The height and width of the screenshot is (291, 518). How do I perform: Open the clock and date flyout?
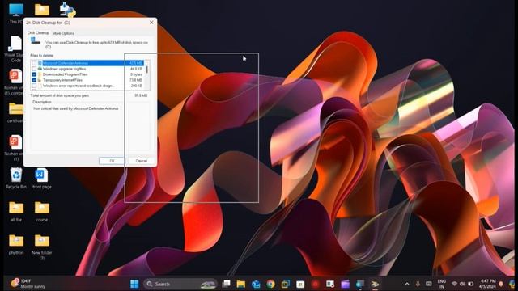click(487, 284)
